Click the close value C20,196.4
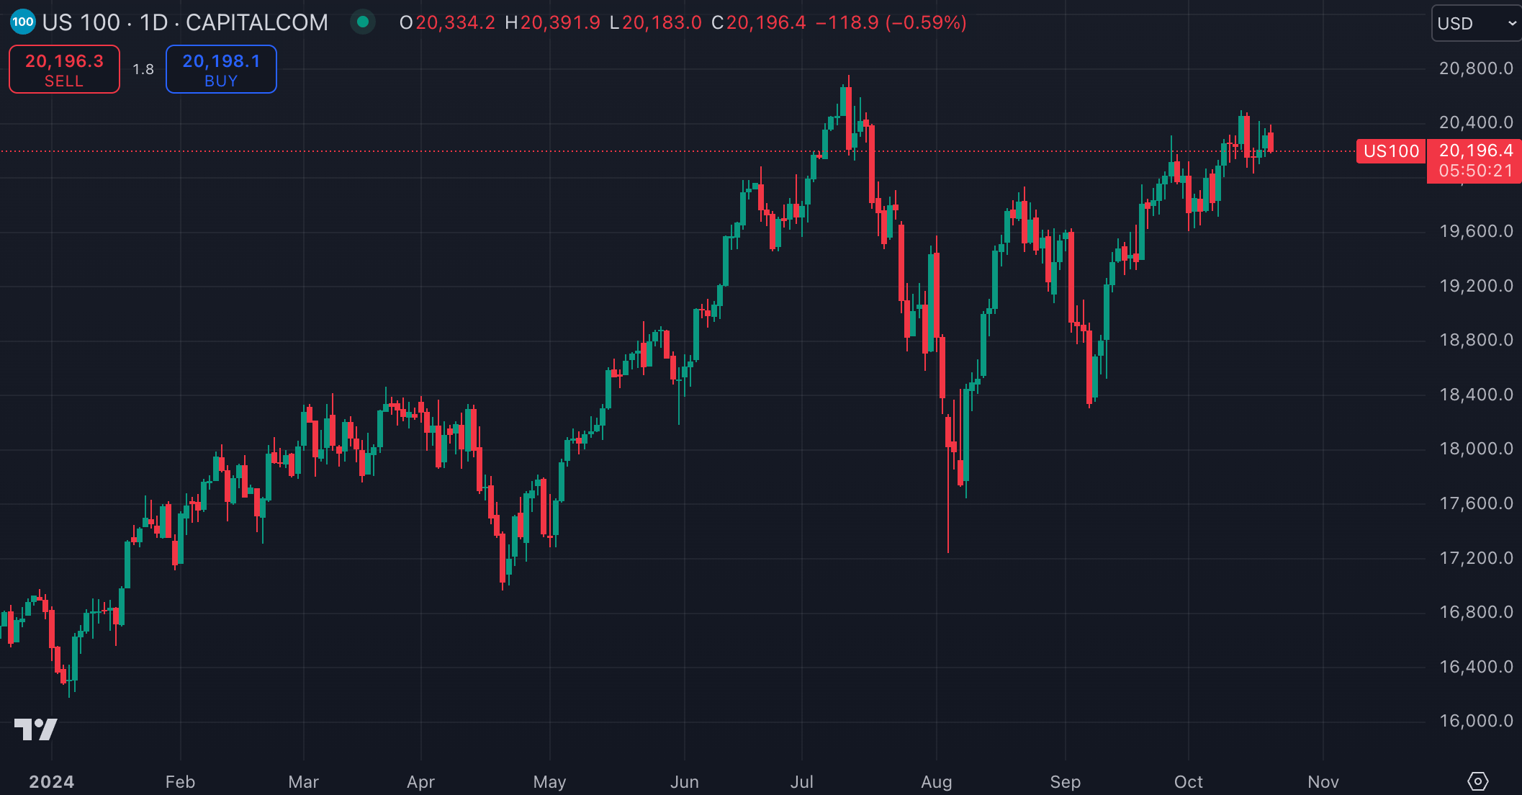This screenshot has width=1522, height=795. (x=759, y=22)
